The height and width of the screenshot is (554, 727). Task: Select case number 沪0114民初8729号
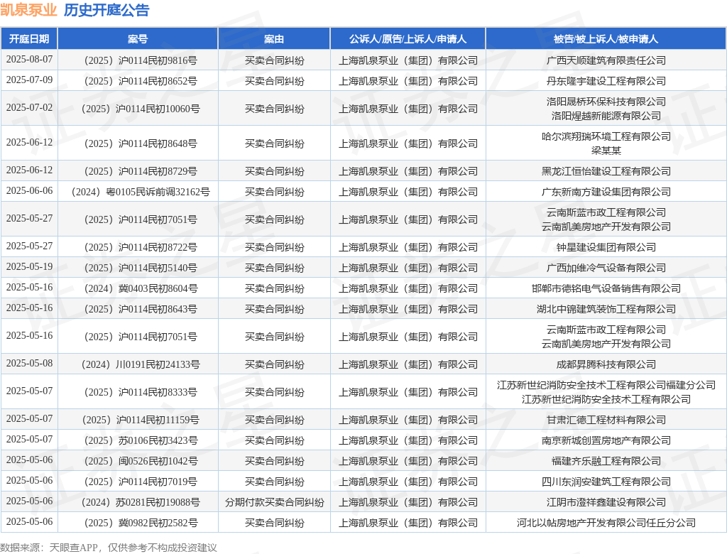click(x=138, y=171)
